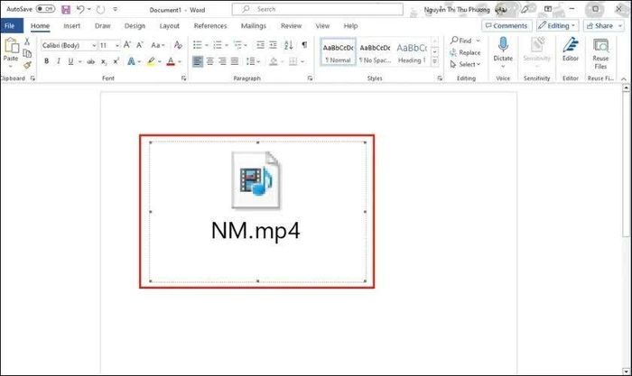Open Text Effects and Typography
This screenshot has width=632, height=376.
click(x=131, y=61)
